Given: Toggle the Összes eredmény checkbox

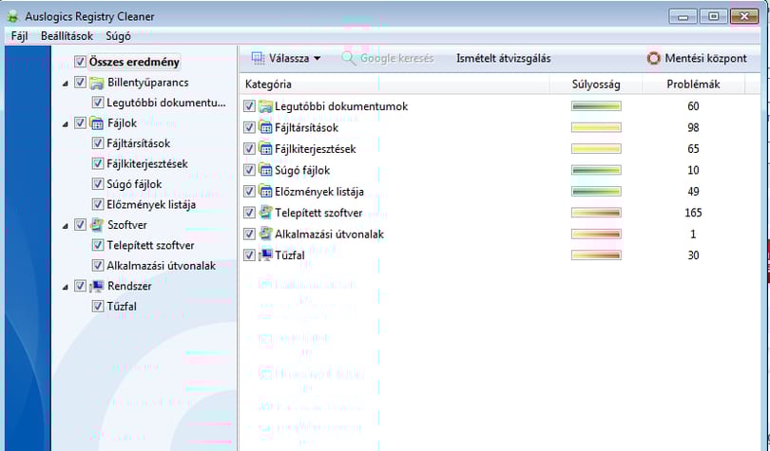Looking at the screenshot, I should tap(80, 62).
